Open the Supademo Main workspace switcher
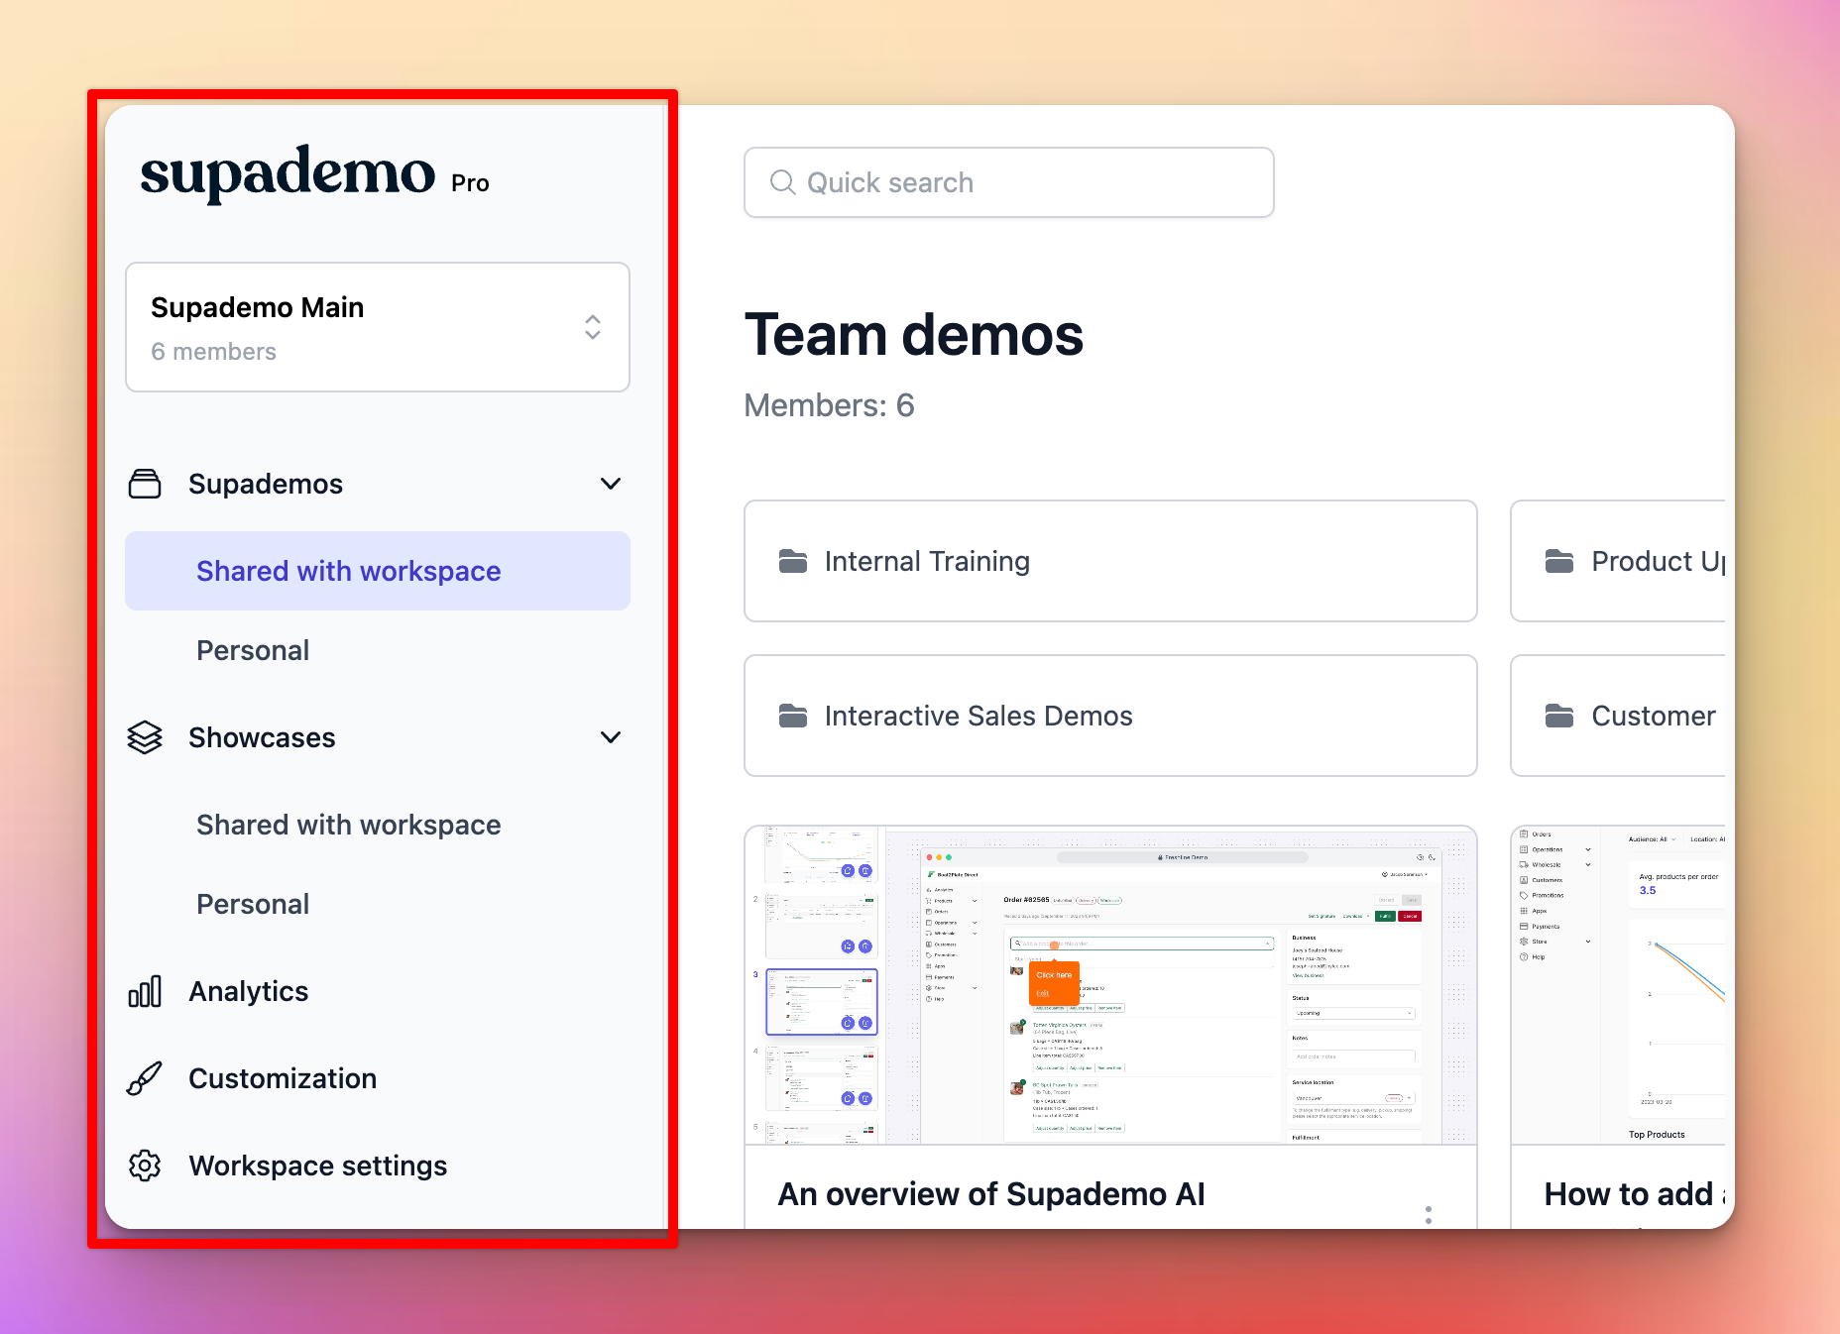This screenshot has height=1334, width=1840. click(378, 327)
